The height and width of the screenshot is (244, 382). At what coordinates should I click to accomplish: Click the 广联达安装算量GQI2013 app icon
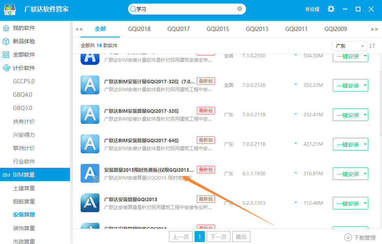coord(90,203)
